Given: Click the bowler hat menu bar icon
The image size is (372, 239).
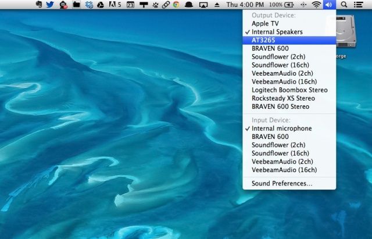Looking at the screenshot, I should pyautogui.click(x=188, y=5).
